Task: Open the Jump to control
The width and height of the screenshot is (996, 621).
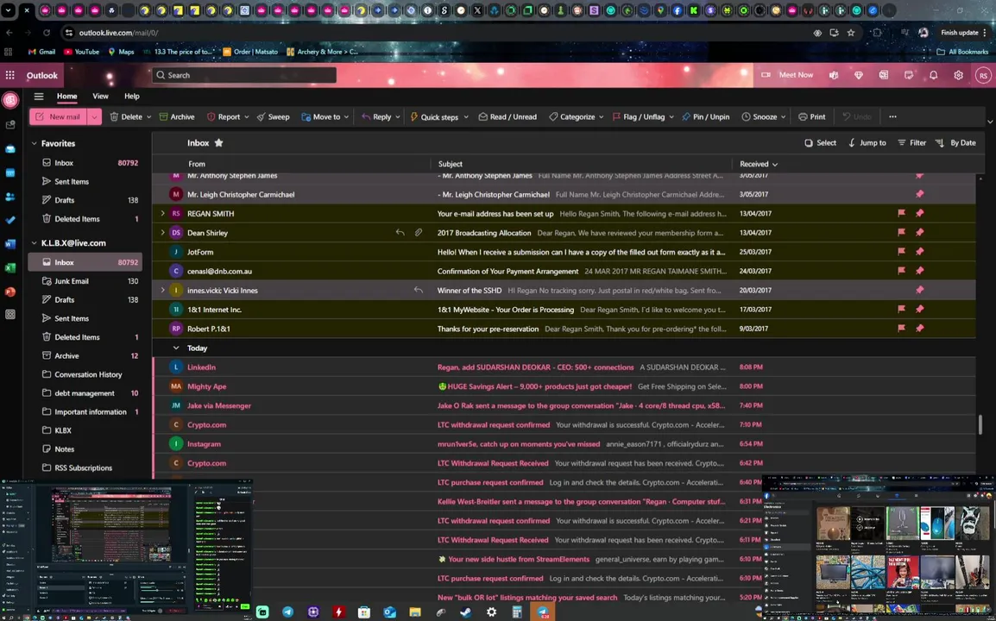Action: [867, 143]
